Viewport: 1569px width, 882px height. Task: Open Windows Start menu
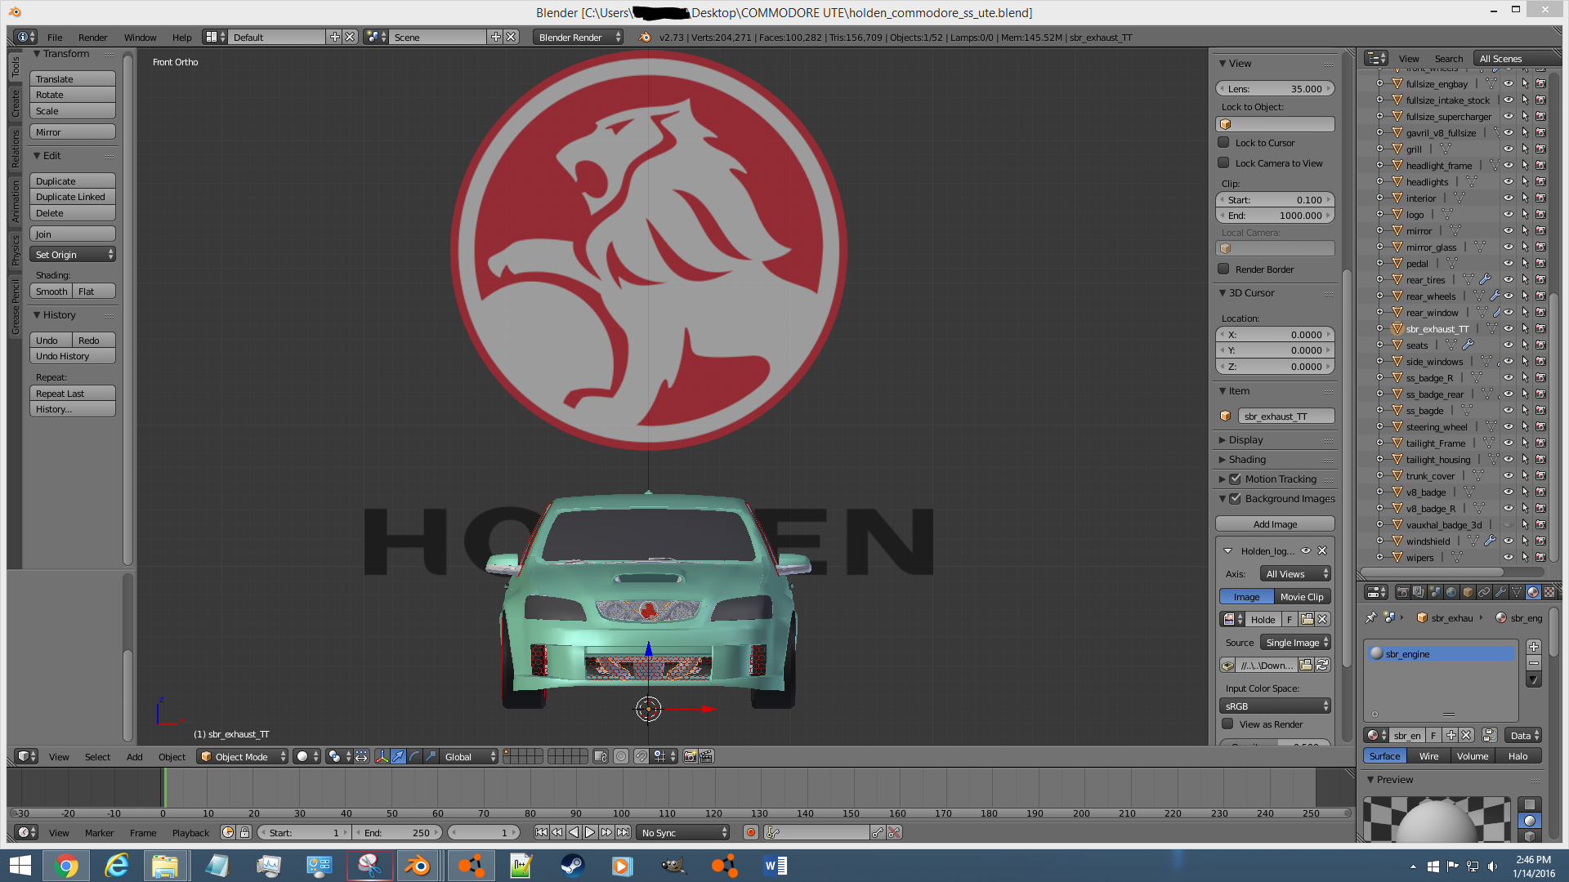tap(20, 866)
